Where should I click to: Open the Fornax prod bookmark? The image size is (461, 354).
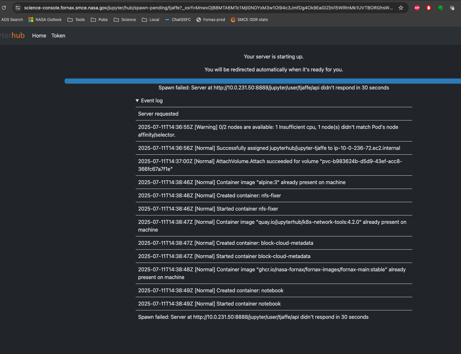[211, 20]
